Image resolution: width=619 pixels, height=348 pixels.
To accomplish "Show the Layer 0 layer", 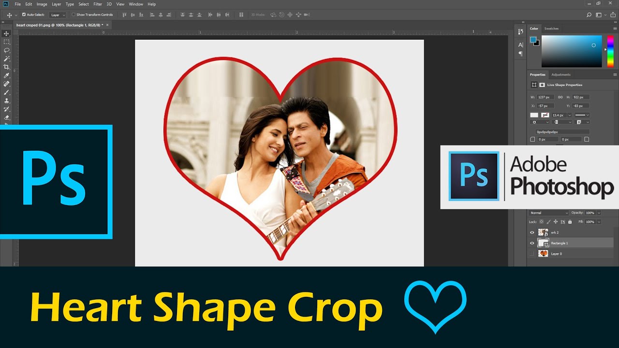I will 532,254.
